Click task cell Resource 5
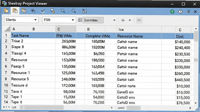 tap(33, 79)
